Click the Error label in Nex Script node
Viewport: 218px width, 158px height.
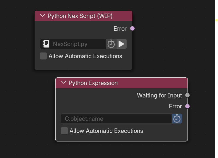[120, 29]
